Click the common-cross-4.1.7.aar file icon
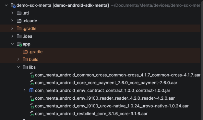Screen dimensions: 203x120 (32, 75)
